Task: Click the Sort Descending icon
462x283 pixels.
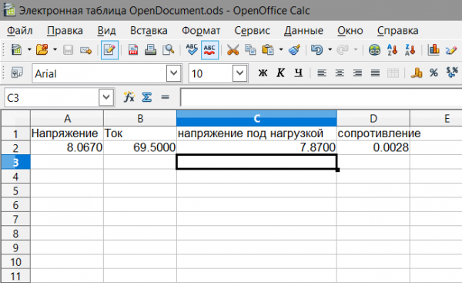Action: point(410,50)
